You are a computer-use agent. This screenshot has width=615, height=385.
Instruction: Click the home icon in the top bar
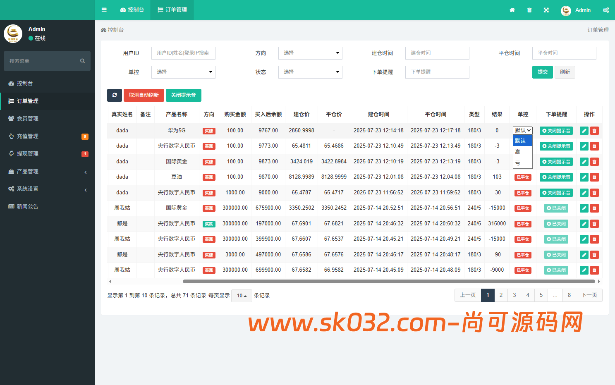(512, 10)
